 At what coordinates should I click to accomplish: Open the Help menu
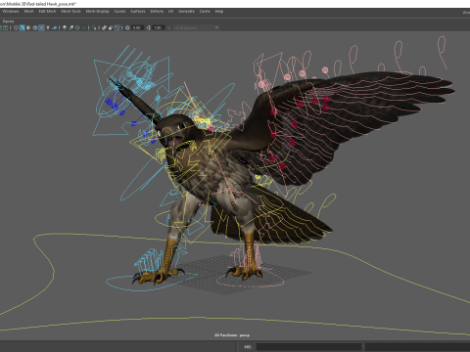219,12
